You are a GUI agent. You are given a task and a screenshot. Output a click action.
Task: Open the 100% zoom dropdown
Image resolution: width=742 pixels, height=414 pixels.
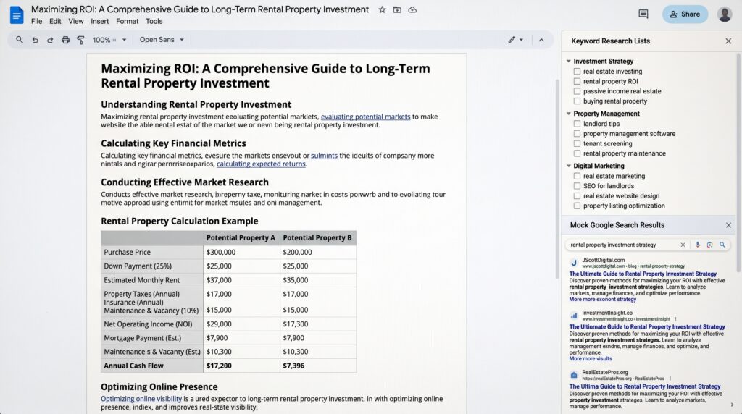click(109, 41)
